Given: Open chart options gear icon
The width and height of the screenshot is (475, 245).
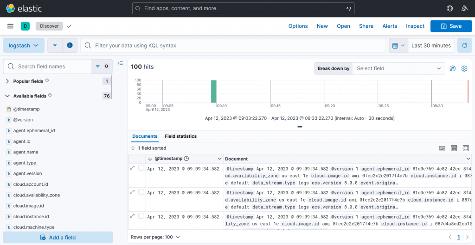Looking at the screenshot, I should click(464, 68).
